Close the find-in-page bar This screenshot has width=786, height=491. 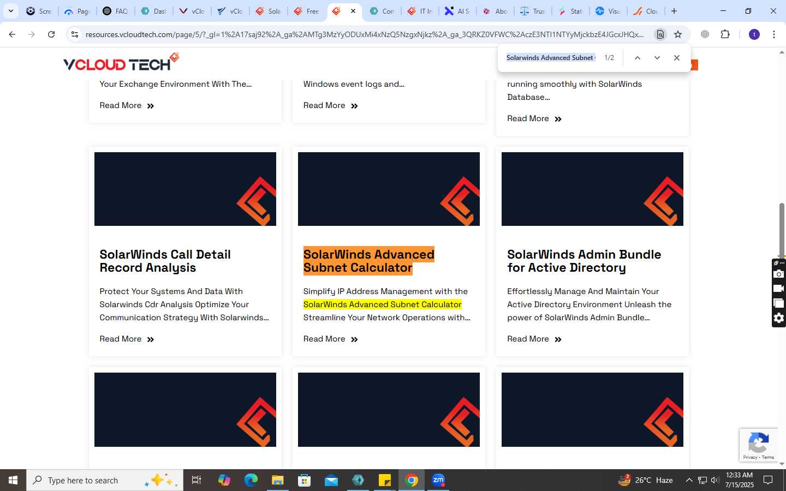(x=677, y=58)
